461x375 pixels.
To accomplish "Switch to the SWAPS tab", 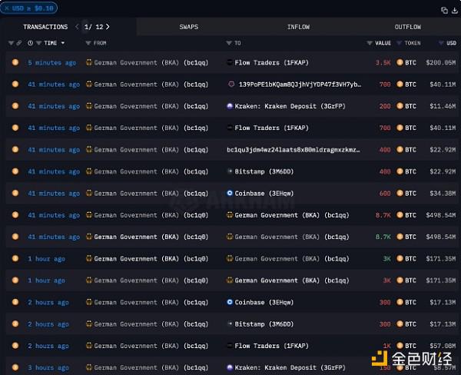I will pyautogui.click(x=189, y=27).
